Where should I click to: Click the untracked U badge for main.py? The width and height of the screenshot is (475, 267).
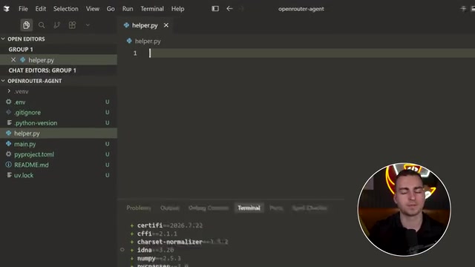(107, 144)
